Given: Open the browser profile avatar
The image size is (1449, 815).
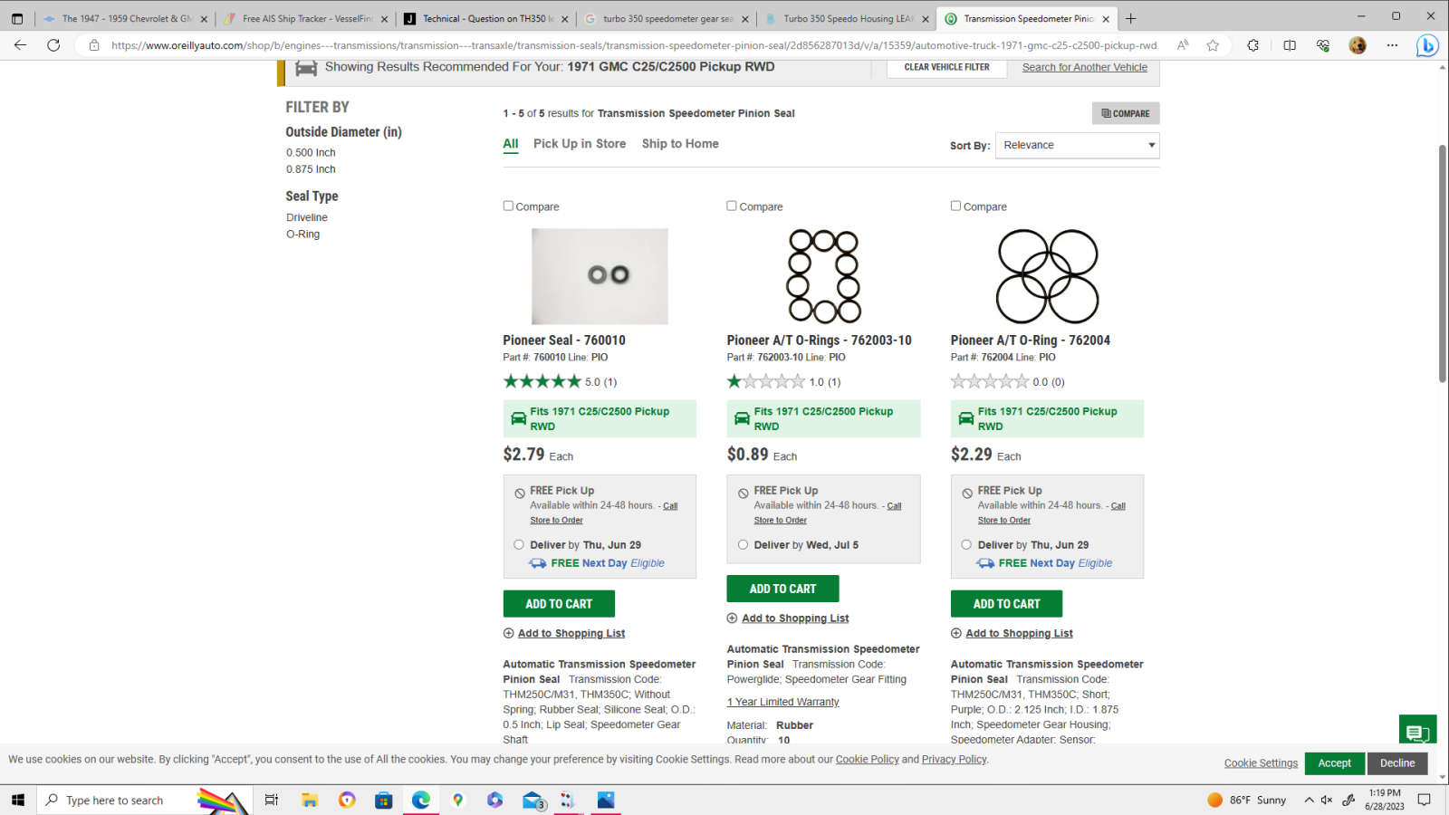Looking at the screenshot, I should 1357,45.
